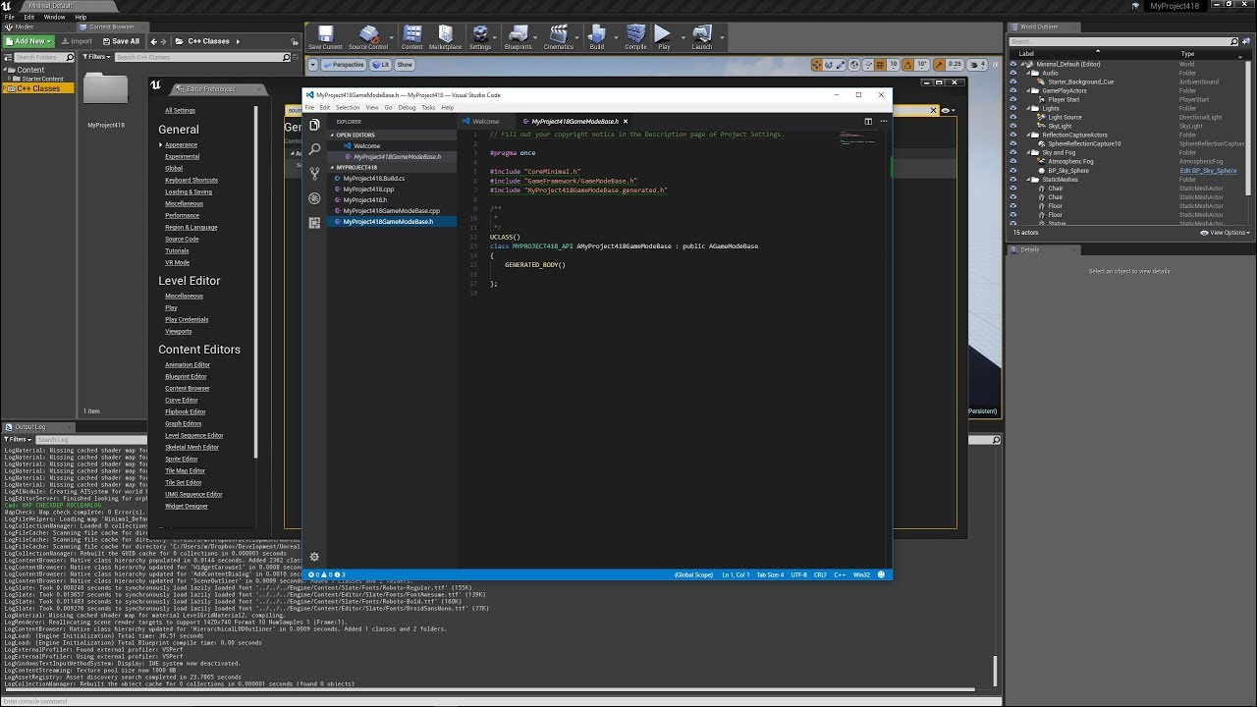
Task: Click the Edit BP_Sky_Sphere link
Action: pos(1208,170)
